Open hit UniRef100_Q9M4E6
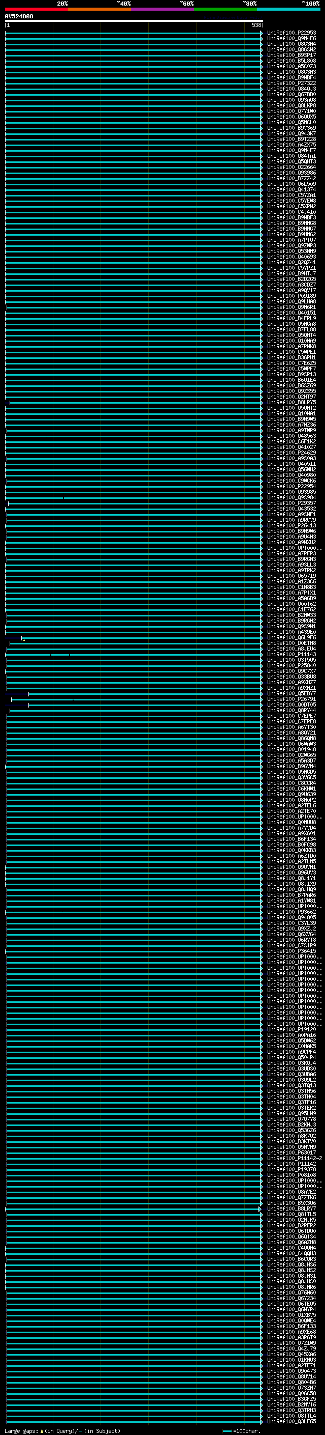The image size is (325, 1435). coord(291,39)
